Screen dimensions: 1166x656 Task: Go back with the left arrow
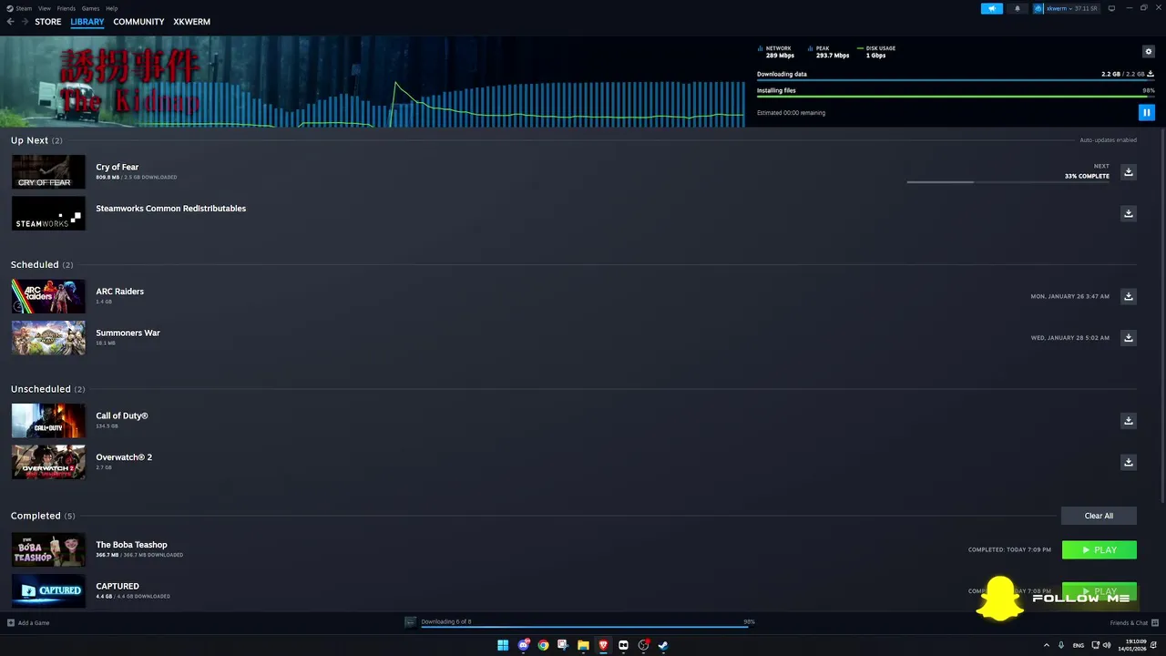pos(11,22)
